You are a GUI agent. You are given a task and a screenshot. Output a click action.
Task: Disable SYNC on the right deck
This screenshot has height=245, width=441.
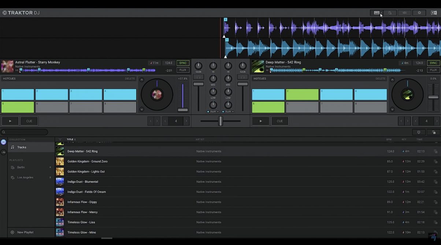433,63
